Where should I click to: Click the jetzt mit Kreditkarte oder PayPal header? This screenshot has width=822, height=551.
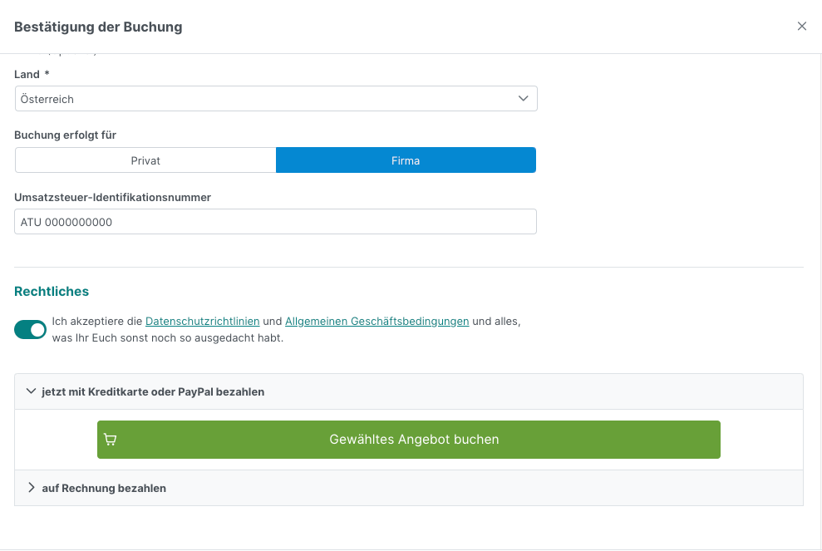tap(154, 391)
